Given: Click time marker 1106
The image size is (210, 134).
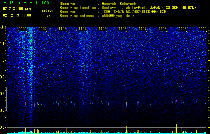Looking at the screenshot, I should point(123,29).
